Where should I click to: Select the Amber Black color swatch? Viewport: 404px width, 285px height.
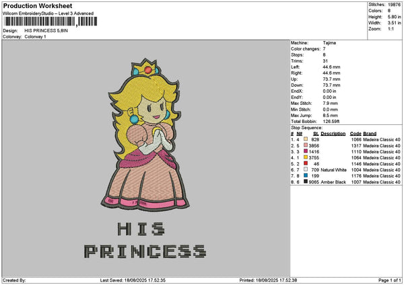306,181
